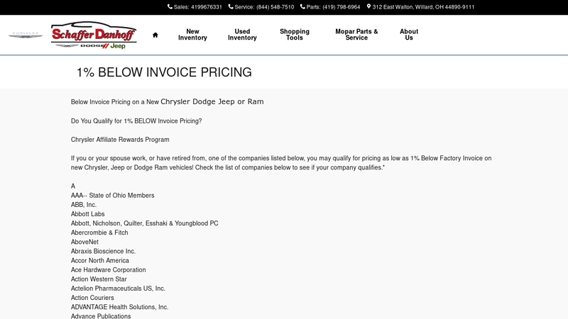
Task: Click the Chrysler wings logo
Action: pyautogui.click(x=26, y=35)
